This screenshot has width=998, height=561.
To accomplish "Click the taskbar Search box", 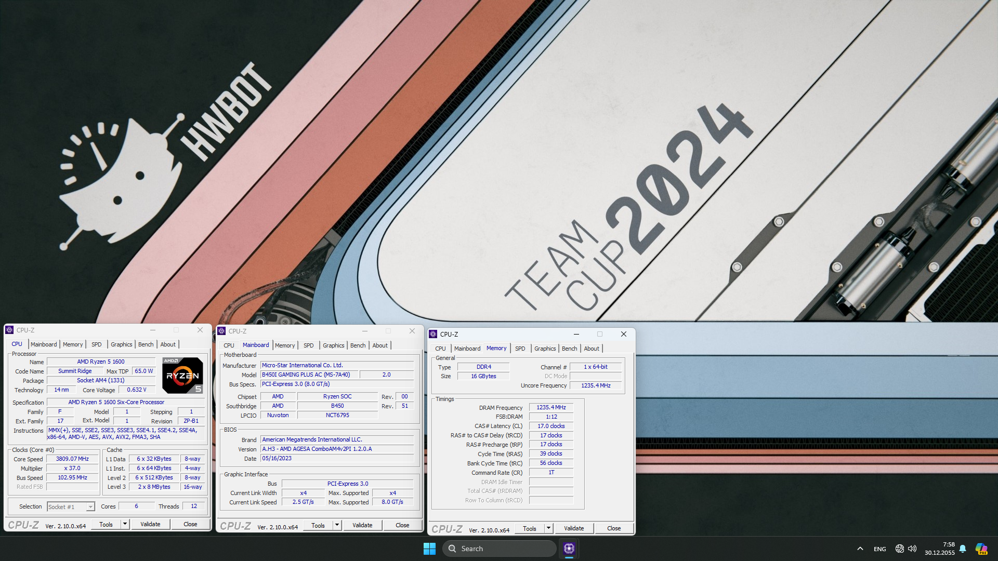I will [500, 549].
